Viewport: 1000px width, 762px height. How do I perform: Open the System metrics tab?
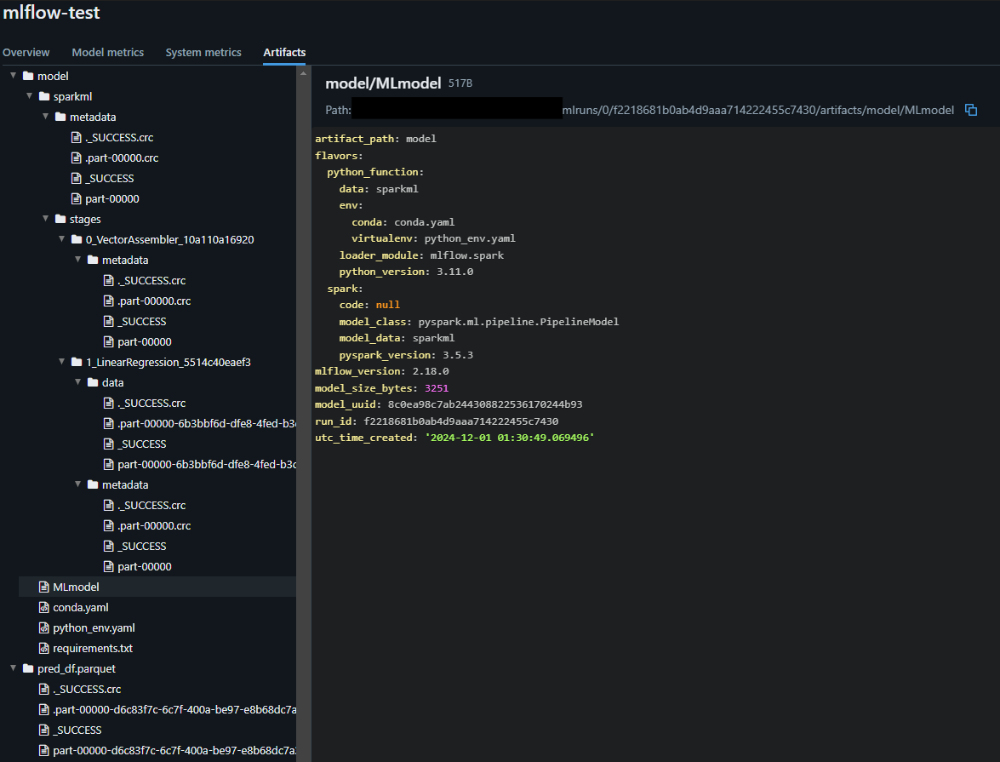pos(203,53)
